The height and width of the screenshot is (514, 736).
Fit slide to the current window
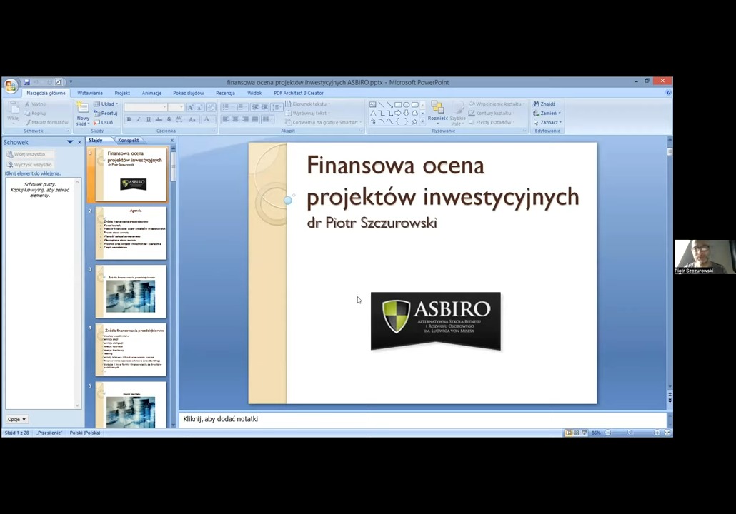(x=667, y=433)
